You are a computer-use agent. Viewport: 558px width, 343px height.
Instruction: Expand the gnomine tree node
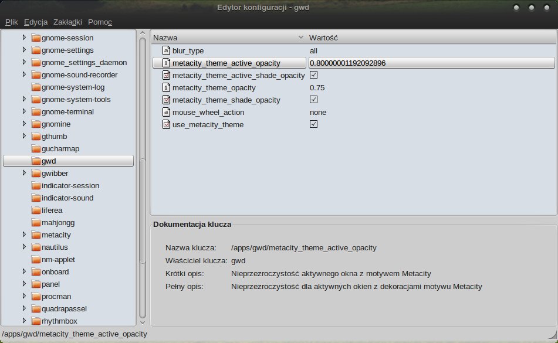pyautogui.click(x=24, y=124)
